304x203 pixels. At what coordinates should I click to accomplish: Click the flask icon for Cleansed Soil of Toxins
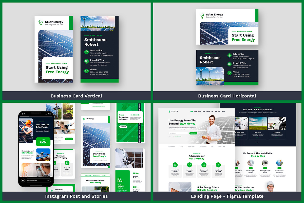point(204,165)
